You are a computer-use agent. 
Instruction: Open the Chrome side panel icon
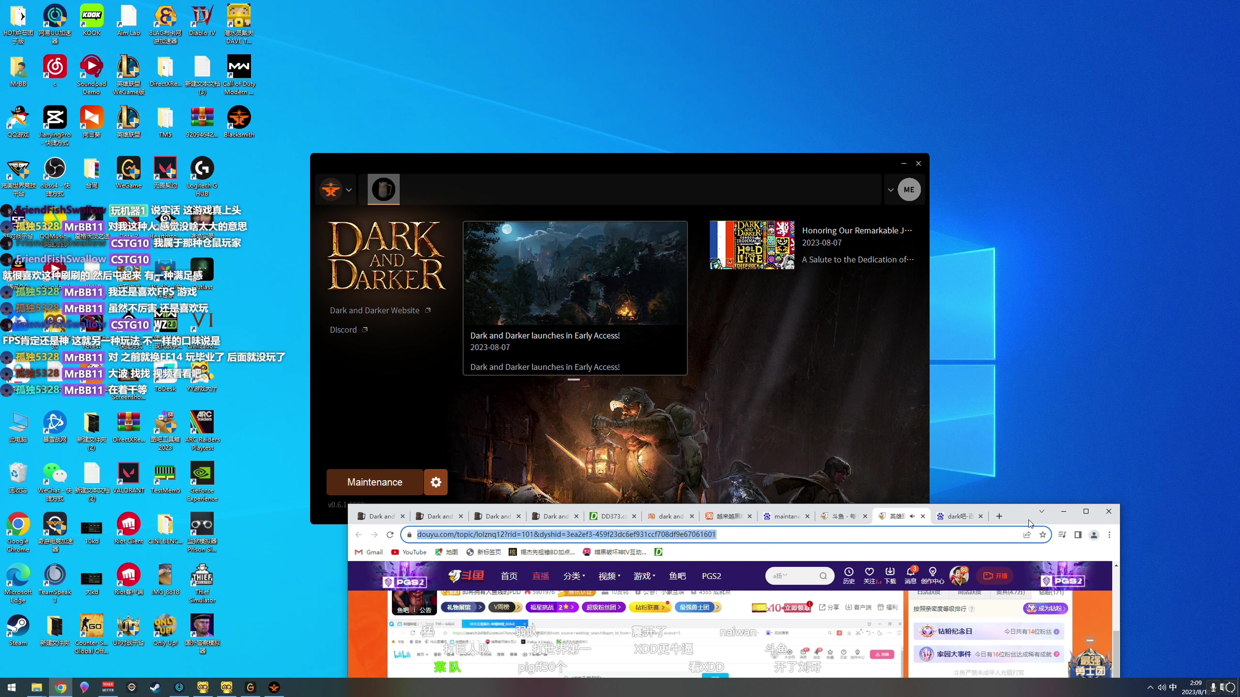tap(1078, 534)
